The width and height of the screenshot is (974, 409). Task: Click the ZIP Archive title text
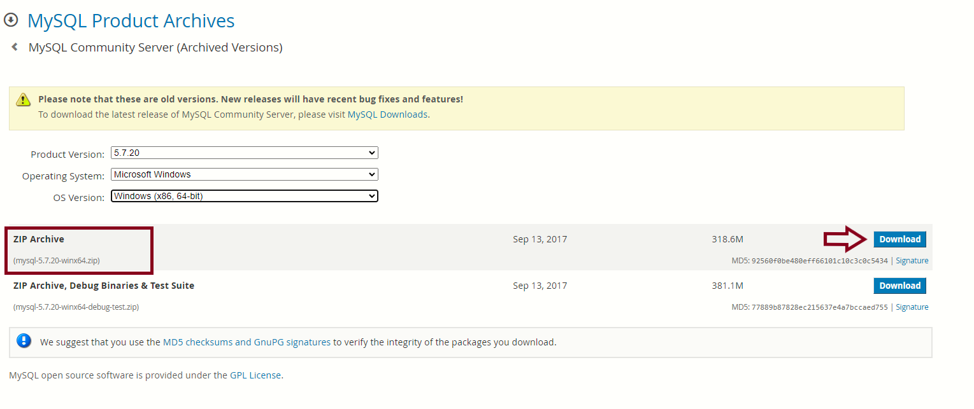coord(39,239)
